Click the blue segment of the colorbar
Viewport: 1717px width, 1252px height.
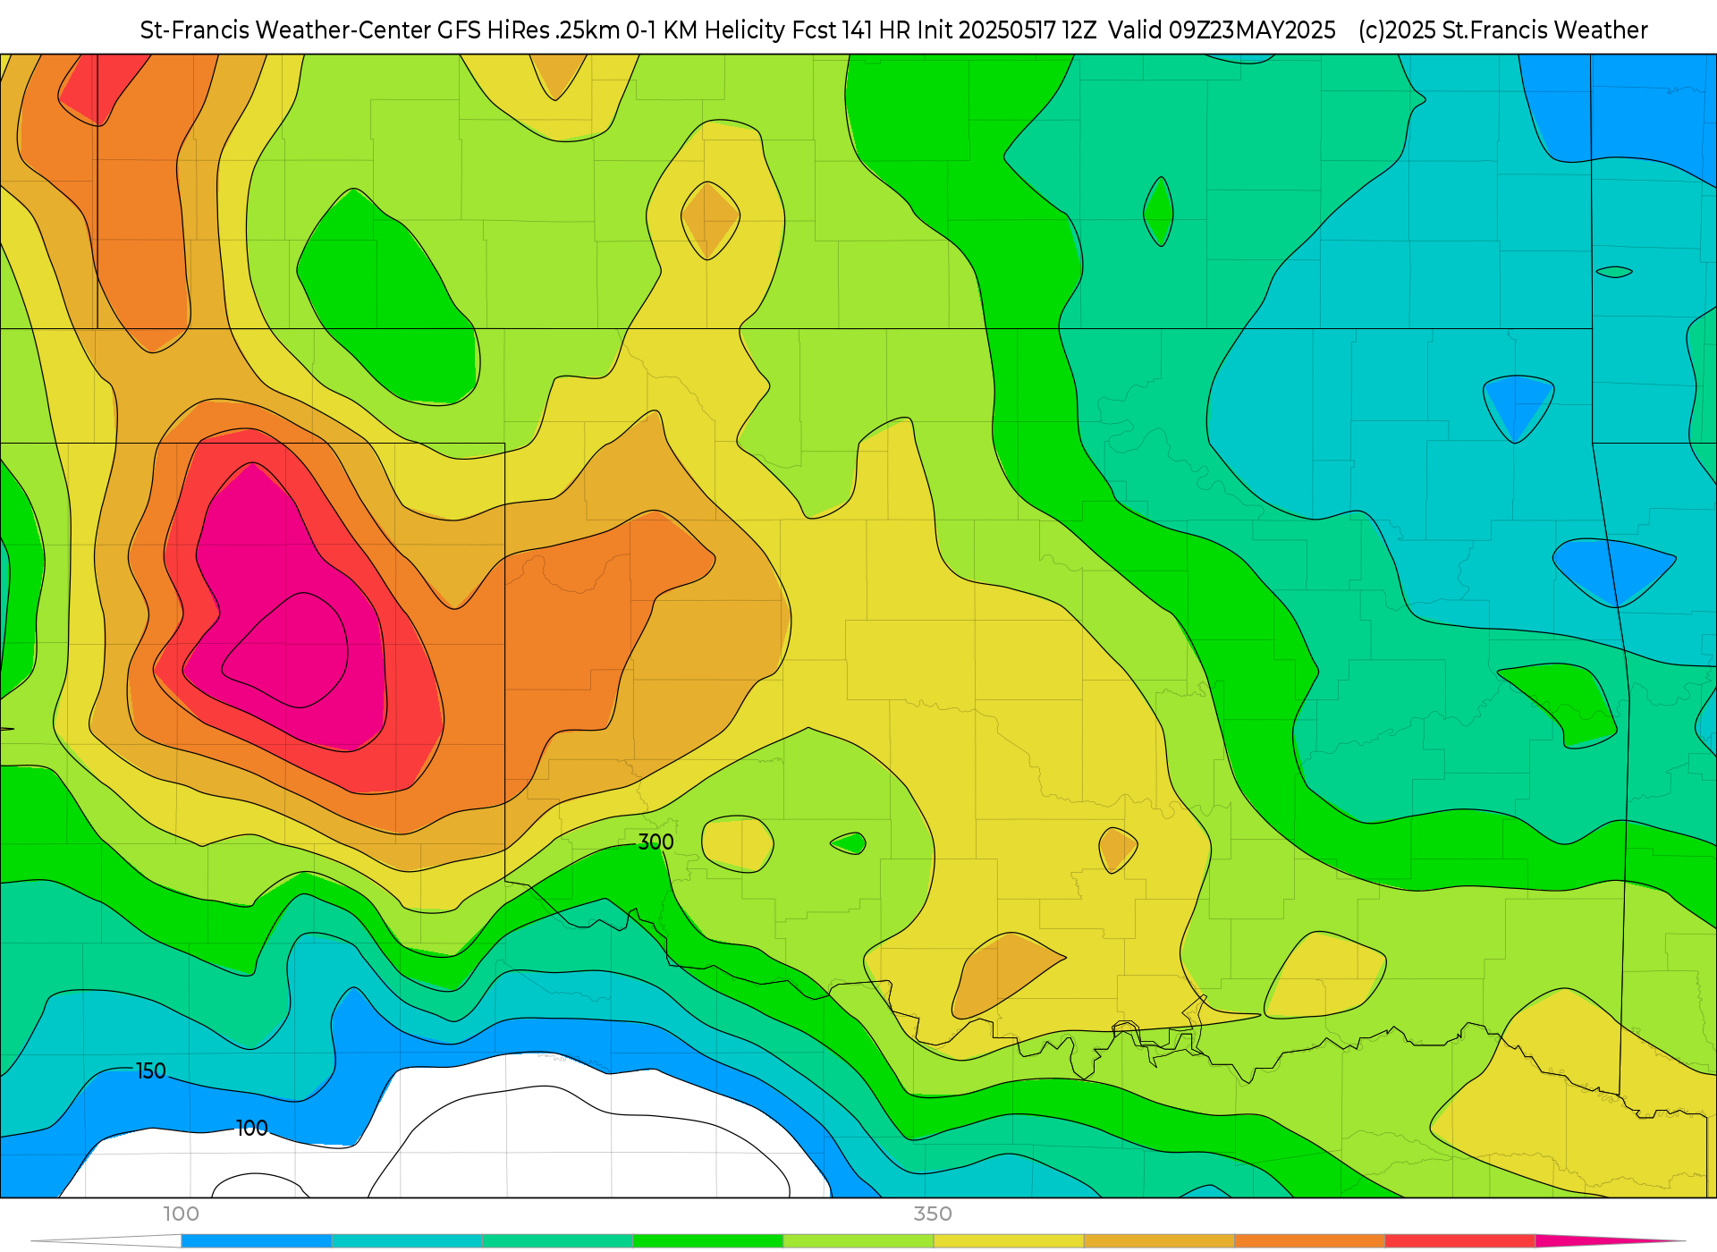click(x=257, y=1241)
